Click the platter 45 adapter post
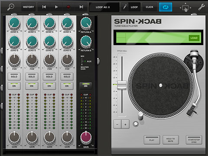Screen dimensions: 208x156 (140, 116)
